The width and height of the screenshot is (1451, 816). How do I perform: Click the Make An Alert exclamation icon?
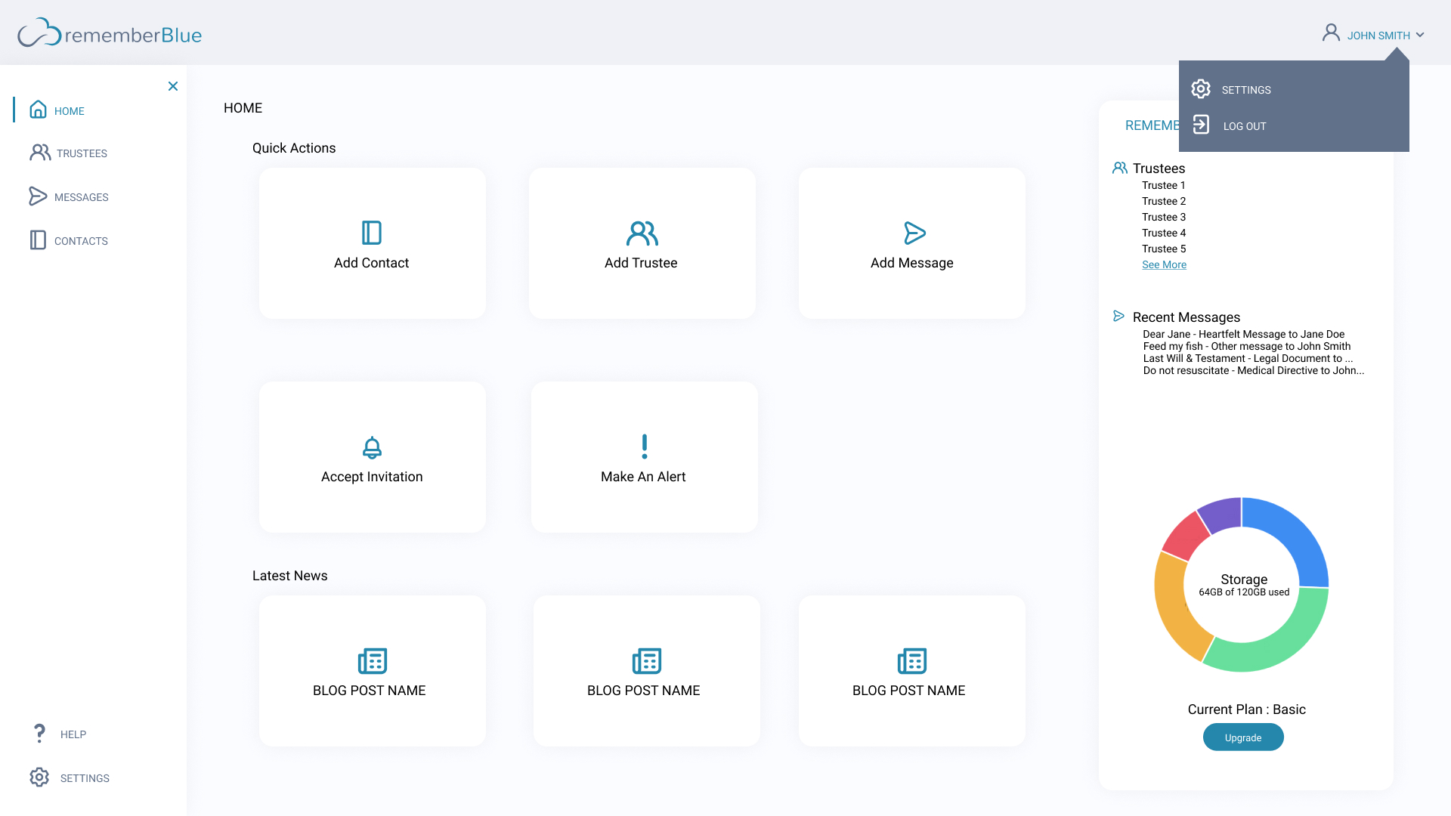click(x=644, y=447)
